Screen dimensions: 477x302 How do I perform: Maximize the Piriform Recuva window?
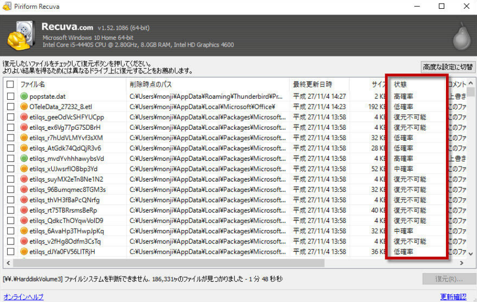pos(441,6)
